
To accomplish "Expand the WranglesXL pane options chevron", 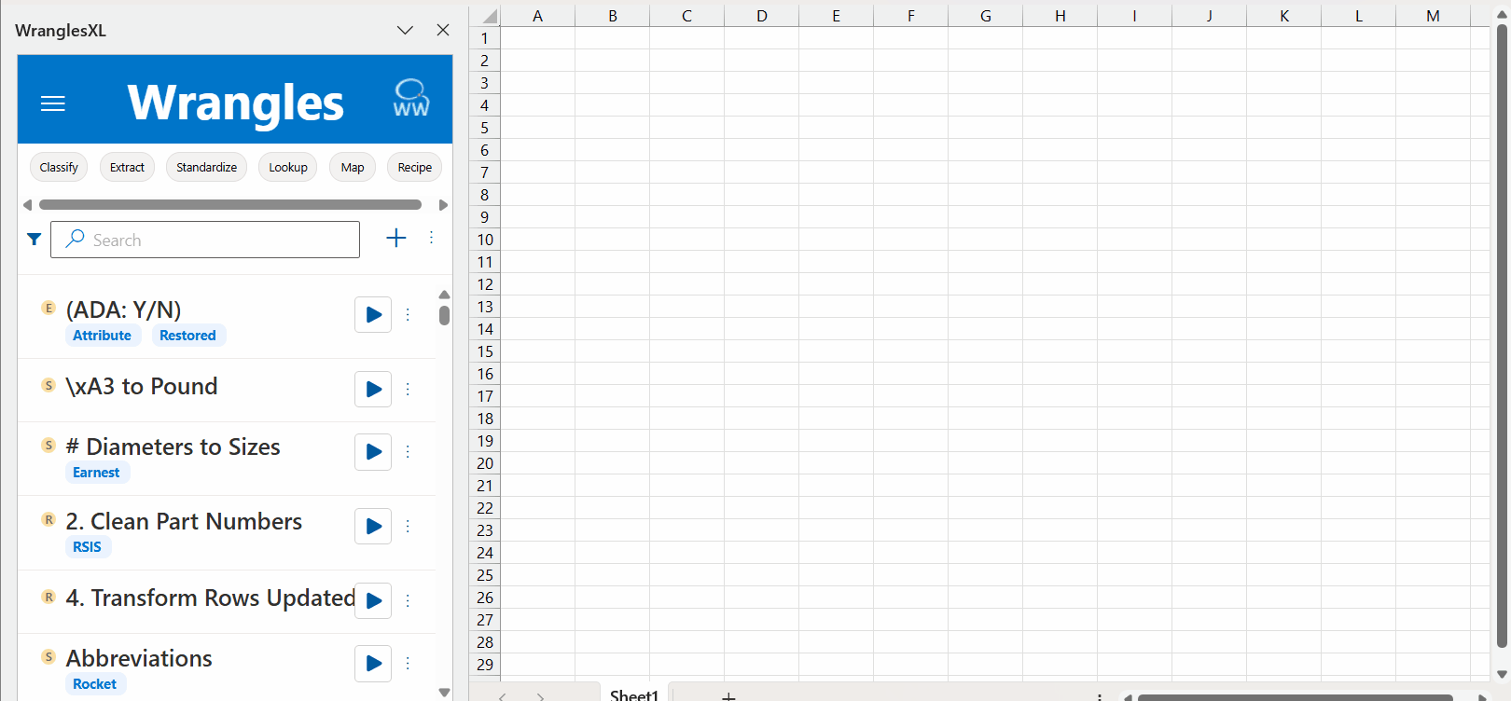I will pos(405,30).
